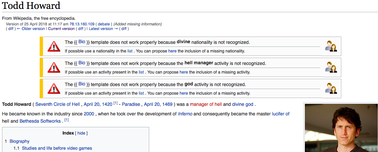378x152 pixels.
Task: Click warning icon in god activity notice
Action: (54, 88)
